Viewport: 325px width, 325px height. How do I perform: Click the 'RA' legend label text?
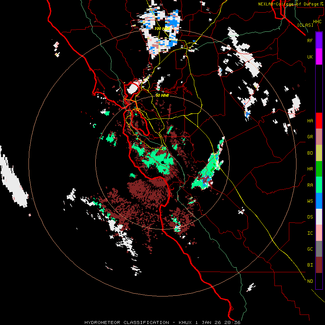(x=310, y=185)
